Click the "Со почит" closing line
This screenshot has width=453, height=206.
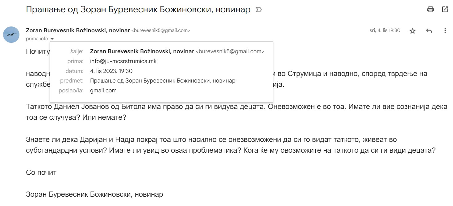pyautogui.click(x=41, y=172)
